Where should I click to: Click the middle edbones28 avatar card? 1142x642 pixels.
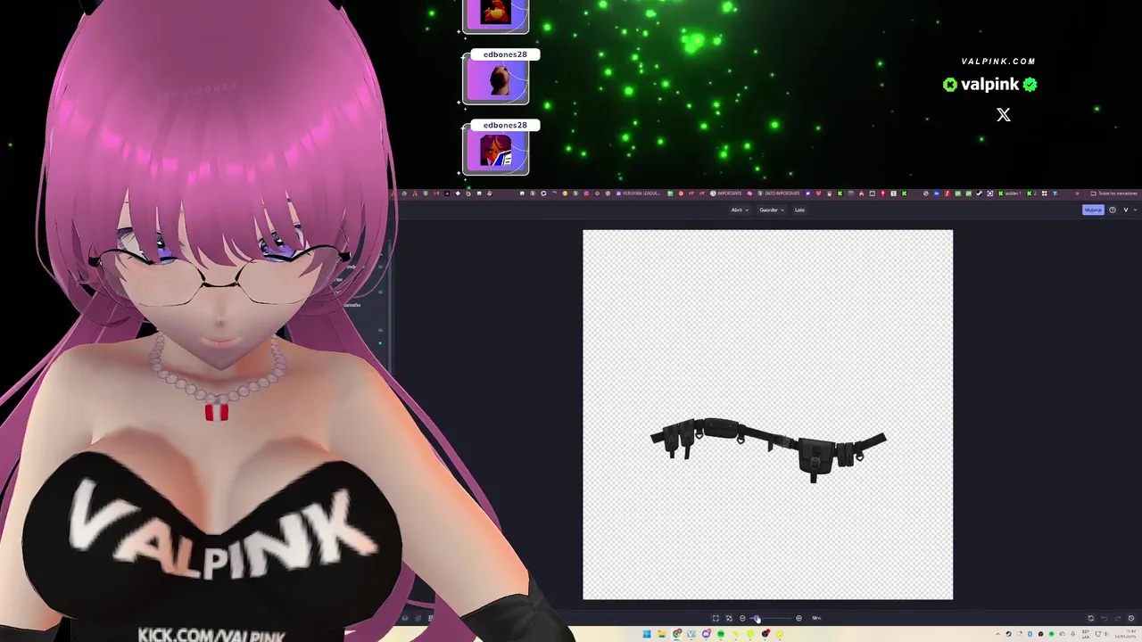coord(496,77)
